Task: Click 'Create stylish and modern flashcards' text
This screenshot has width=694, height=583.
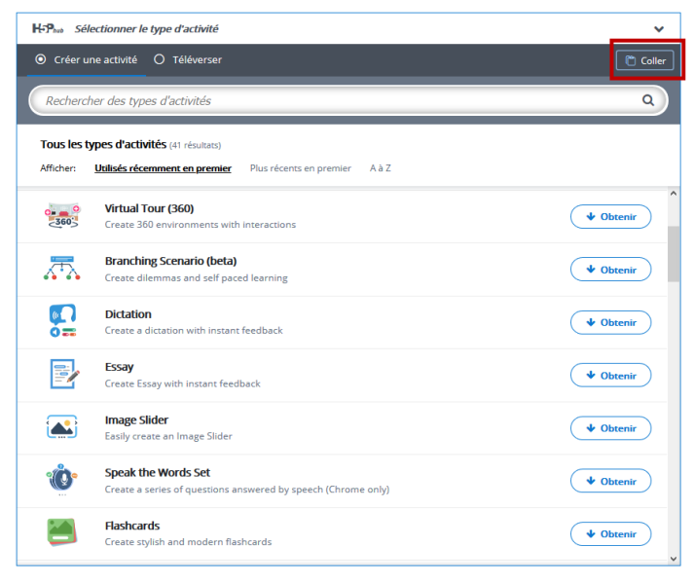Action: (188, 542)
